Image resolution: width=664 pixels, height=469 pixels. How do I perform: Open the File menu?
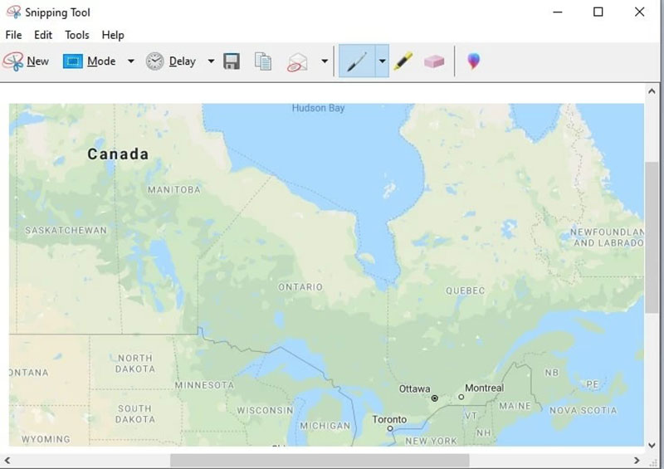click(13, 35)
